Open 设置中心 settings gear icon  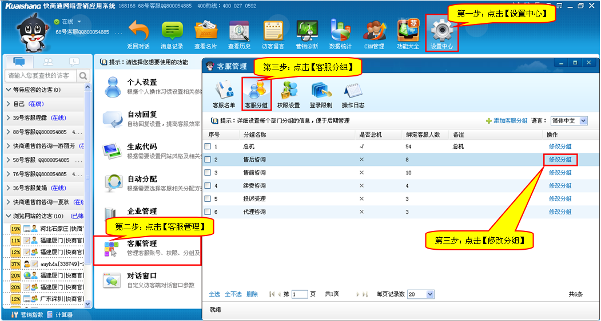(442, 31)
